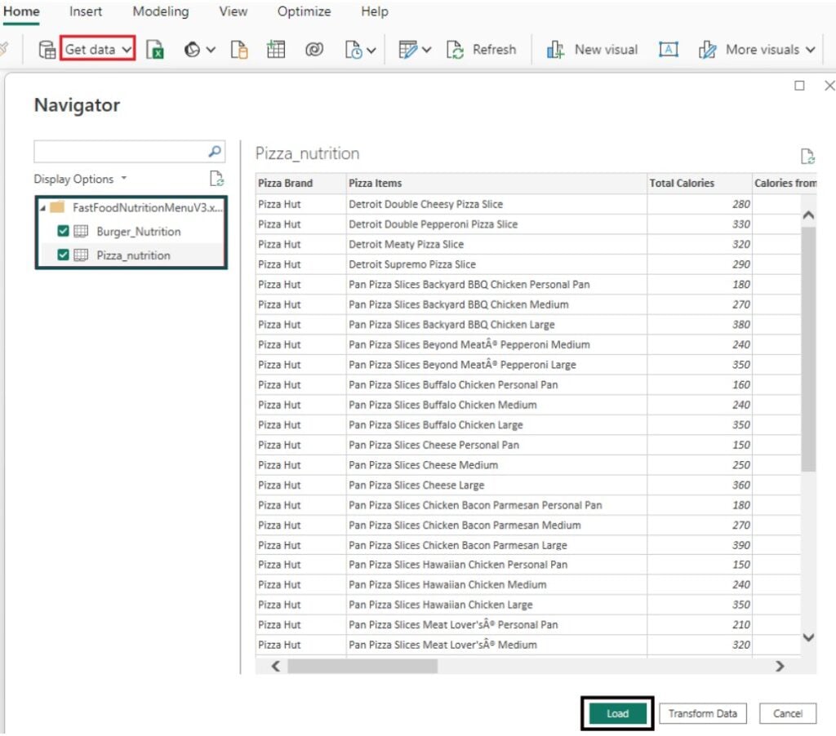Open the Help tab

374,11
